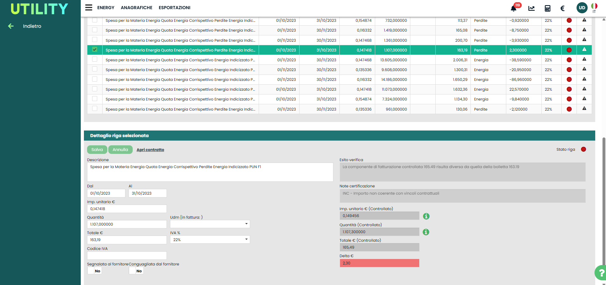This screenshot has width=606, height=285.
Task: Click red Stato riga indicator
Action: (x=584, y=149)
